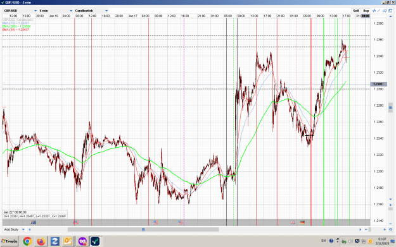This screenshot has width=396, height=247.
Task: Switch to the trading platform taskbar icon
Action: pos(96,241)
